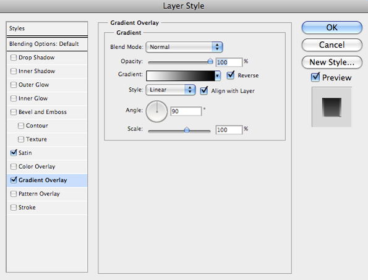
Task: Select the Satin label
Action: (x=25, y=153)
